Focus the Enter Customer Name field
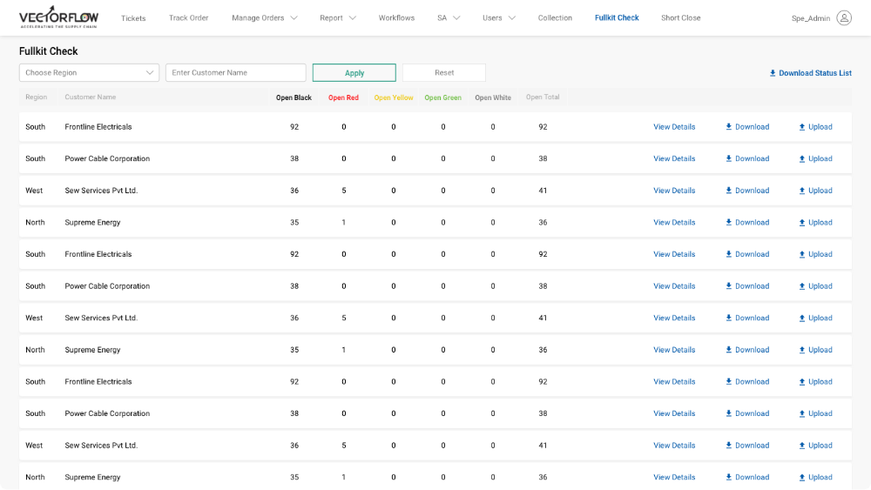Viewport: 871px width, 490px height. point(235,73)
